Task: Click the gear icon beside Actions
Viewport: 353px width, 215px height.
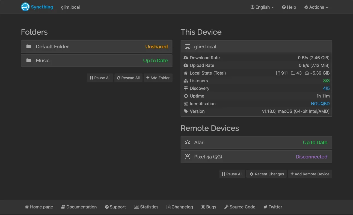Action: tap(306, 7)
